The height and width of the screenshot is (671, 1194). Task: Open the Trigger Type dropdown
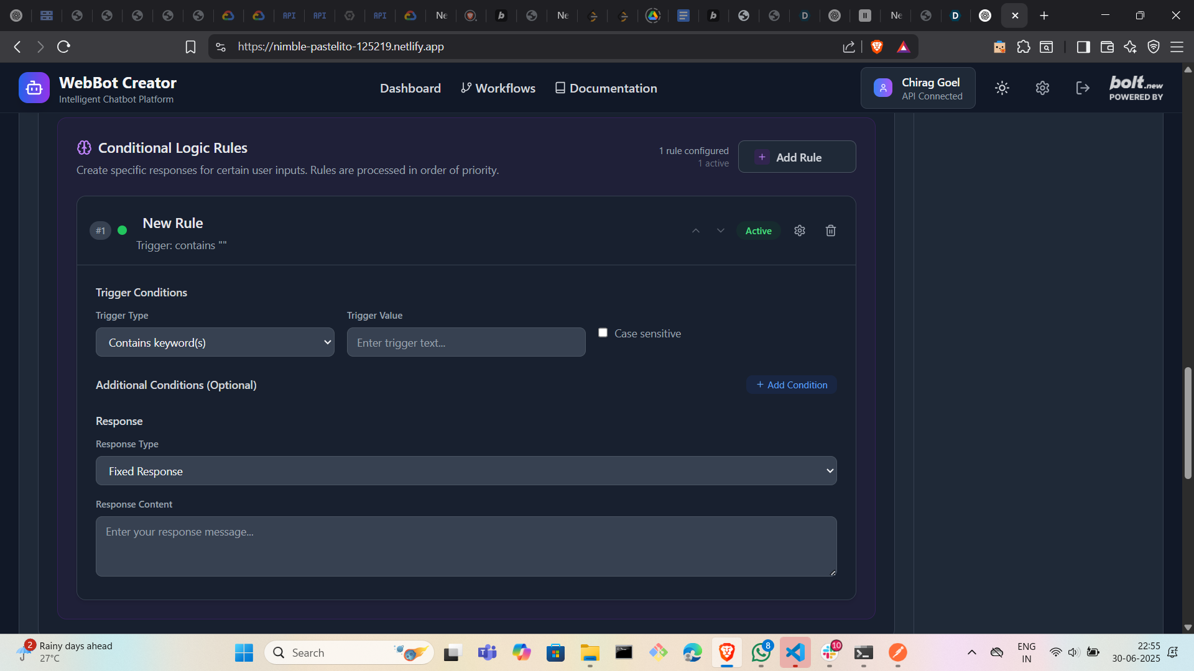(215, 342)
